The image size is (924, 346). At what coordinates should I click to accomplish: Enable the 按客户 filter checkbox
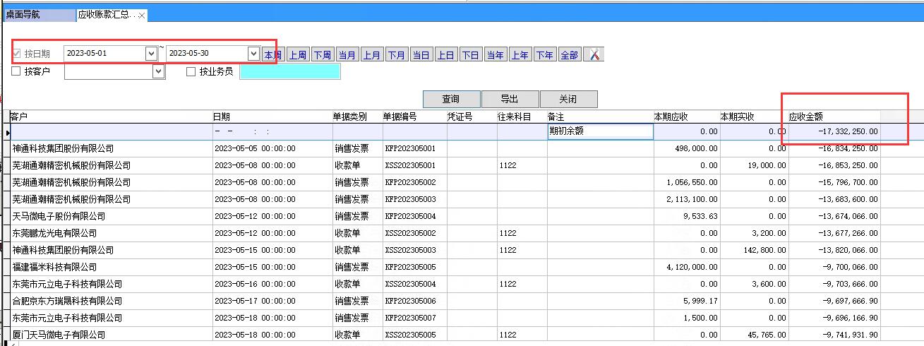point(16,71)
